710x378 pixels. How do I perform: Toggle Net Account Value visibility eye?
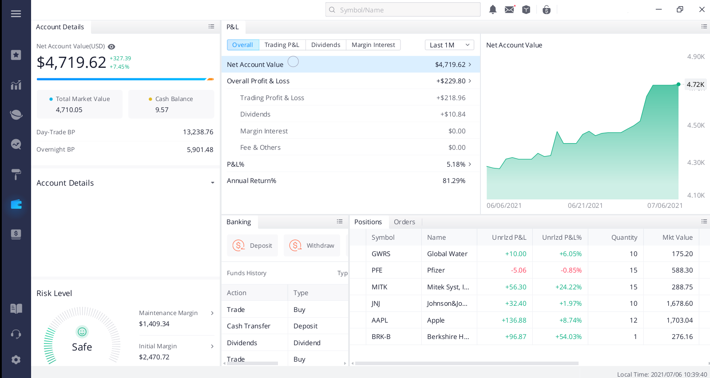111,47
